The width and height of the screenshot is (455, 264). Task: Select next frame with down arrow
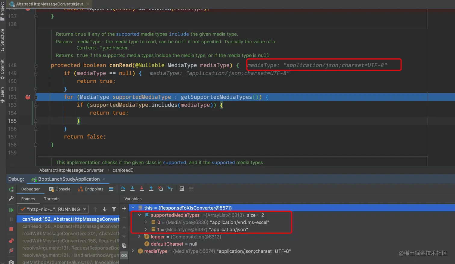tap(104, 209)
